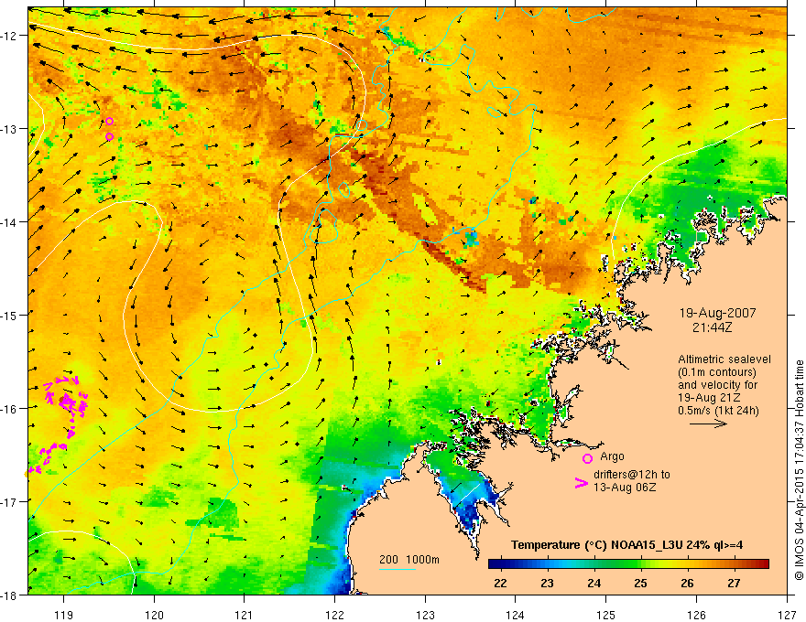This screenshot has height=622, width=806.
Task: Click the 'drifters@12h to' legend label
Action: point(632,474)
